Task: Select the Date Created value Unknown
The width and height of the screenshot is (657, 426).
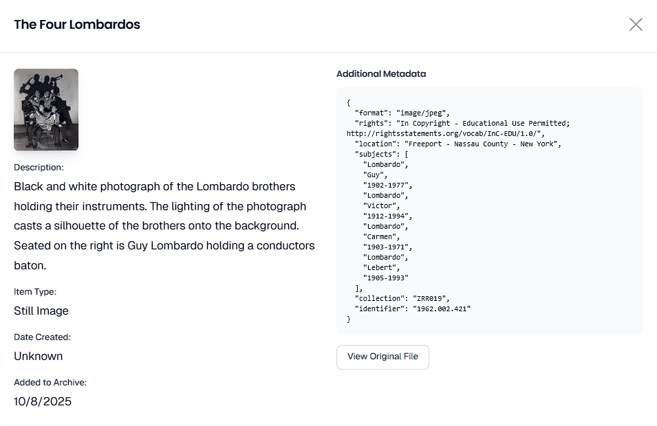Action: pyautogui.click(x=38, y=356)
